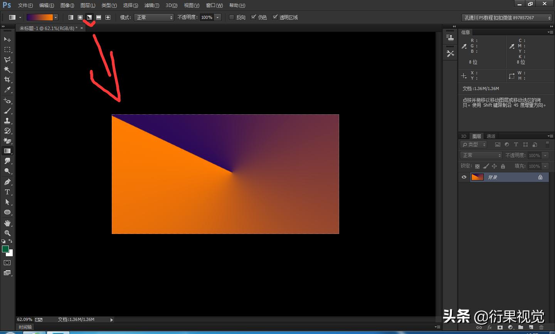Select the Crop tool in the toolbar
The height and width of the screenshot is (334, 555).
[7, 80]
